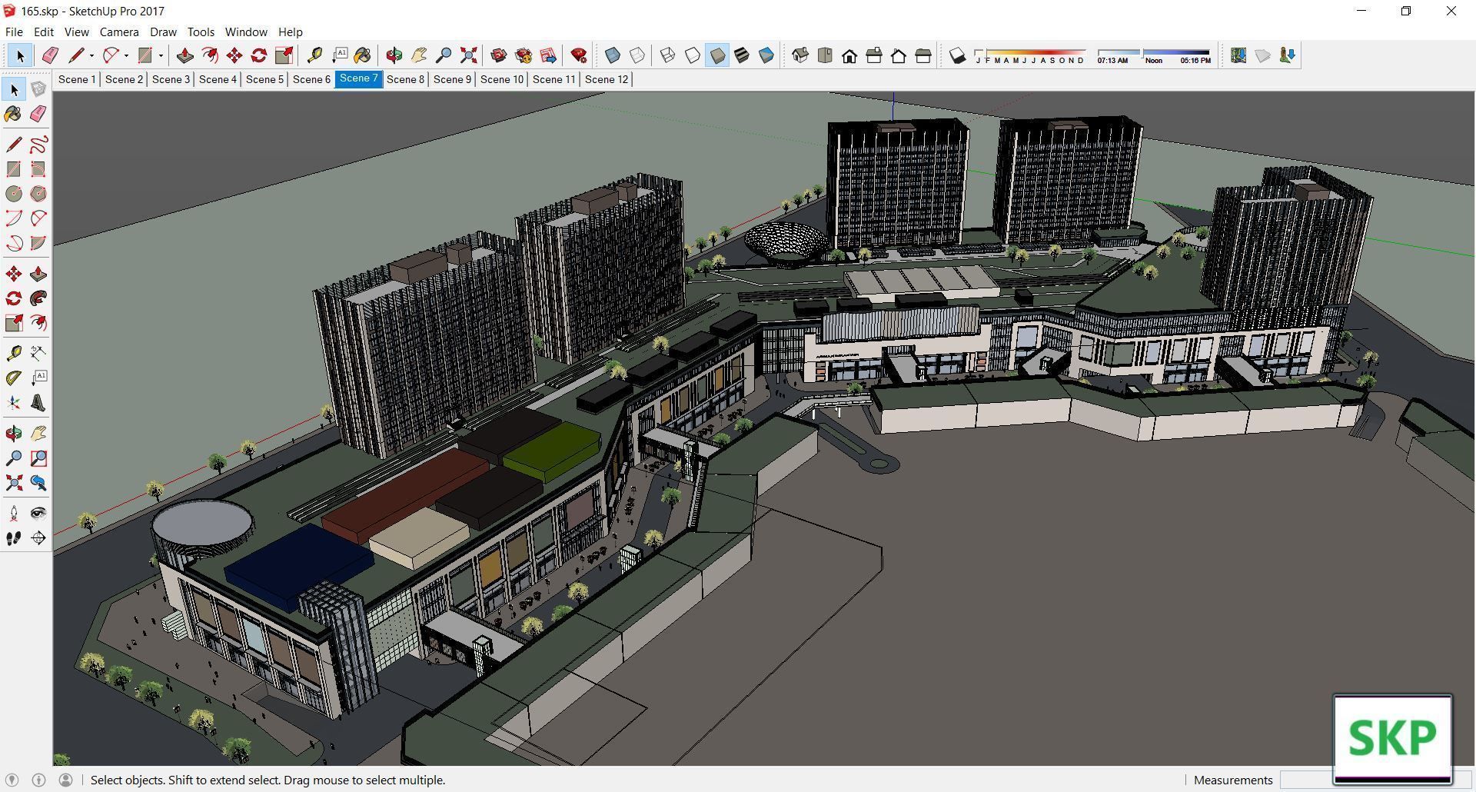This screenshot has height=792, width=1476.
Task: Send the model to LayOut
Action: click(548, 55)
